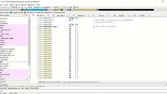Click the back navigation arrow in toolbar
167x94 pixels.
(x=3, y=7)
